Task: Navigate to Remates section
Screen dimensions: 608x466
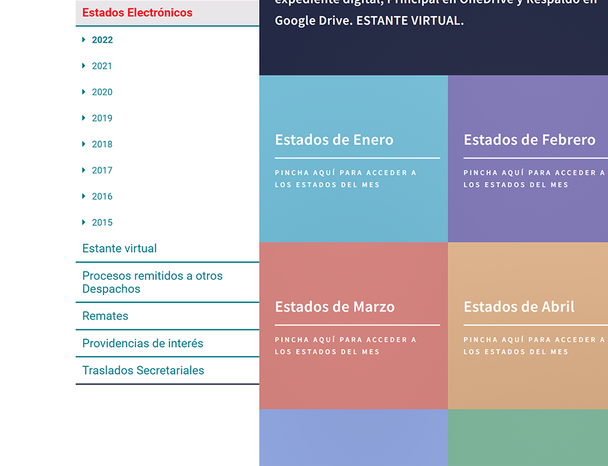Action: click(x=105, y=316)
